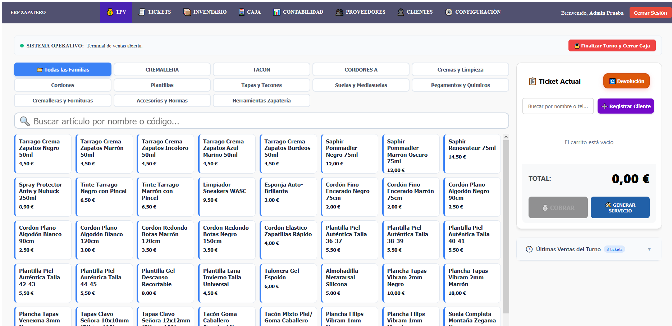Click the tools icon on Generar Servicio

(608, 205)
